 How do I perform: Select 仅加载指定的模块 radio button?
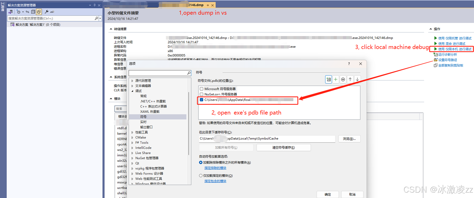click(201, 176)
